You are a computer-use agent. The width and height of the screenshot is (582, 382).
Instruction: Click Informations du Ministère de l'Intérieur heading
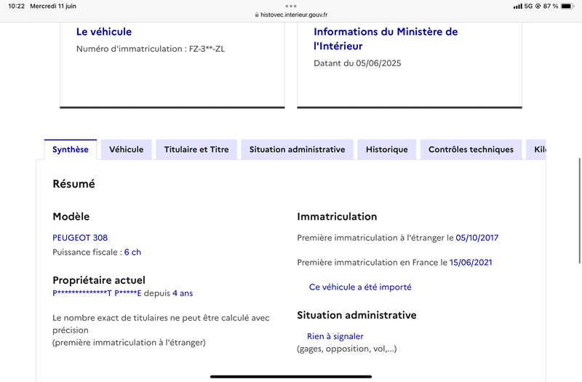click(x=386, y=39)
